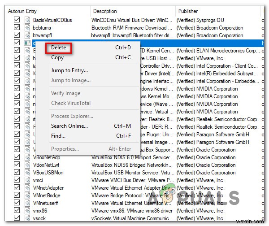Click the BazisVirtualCDBus driver file icon
Screen dimensions: 269x226
click(x=27, y=20)
